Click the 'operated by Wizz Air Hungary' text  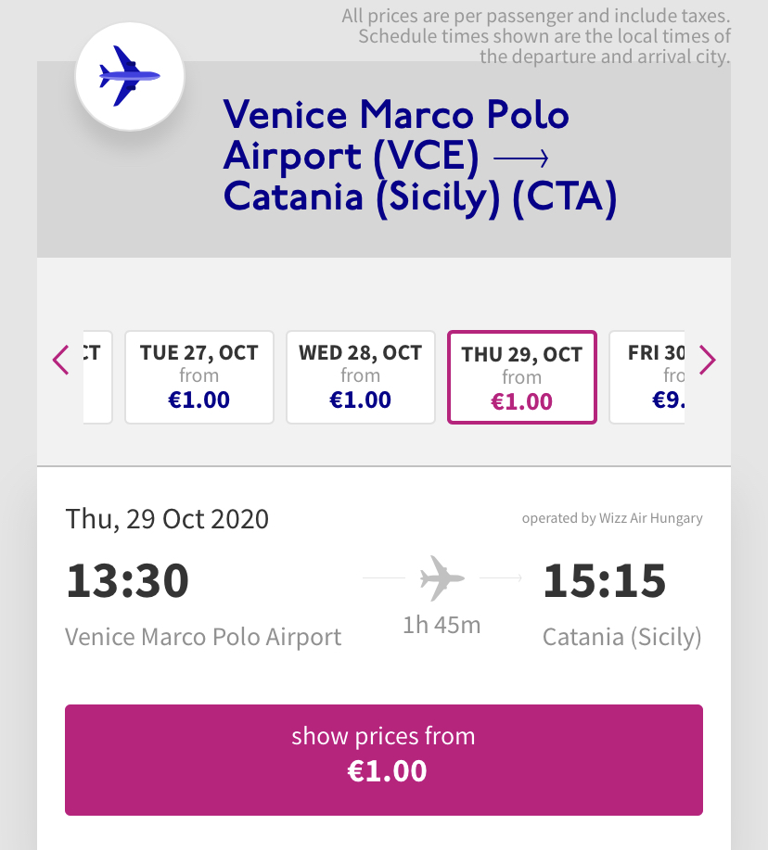click(612, 518)
